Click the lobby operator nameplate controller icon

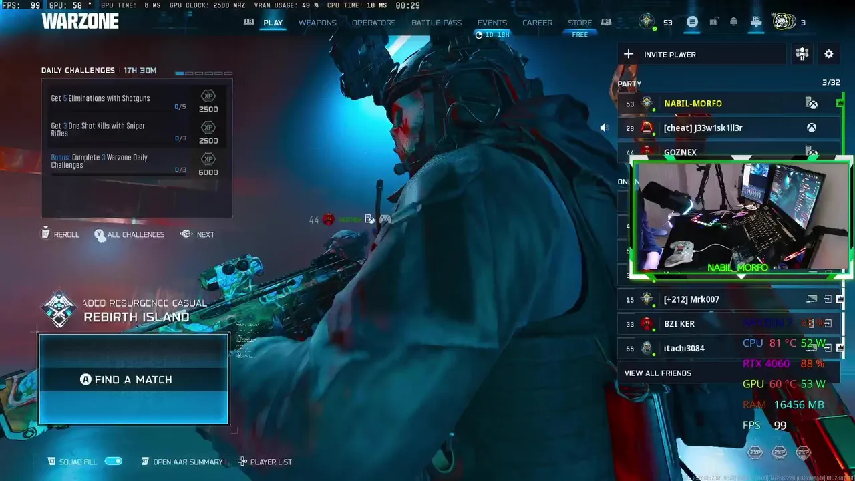[385, 219]
